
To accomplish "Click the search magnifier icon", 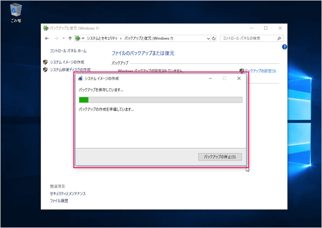I will click(x=279, y=38).
